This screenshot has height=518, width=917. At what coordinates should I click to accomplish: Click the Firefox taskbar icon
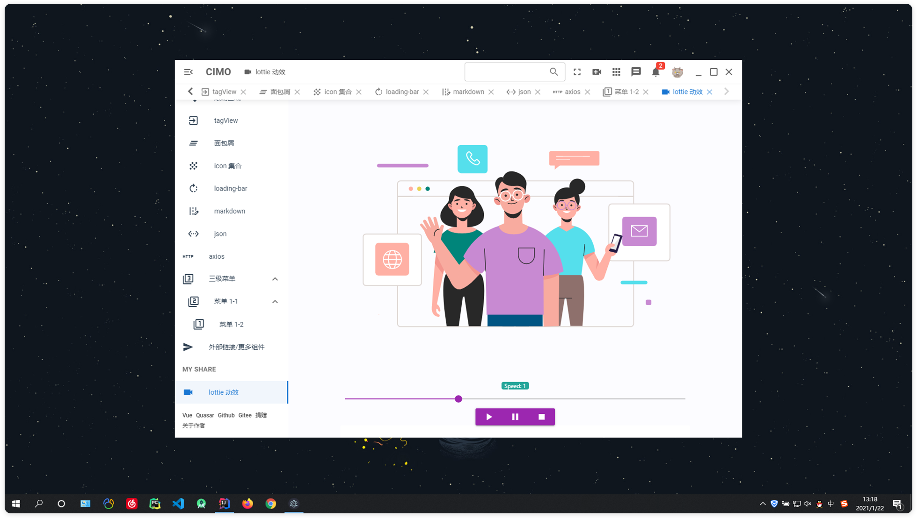pyautogui.click(x=247, y=504)
